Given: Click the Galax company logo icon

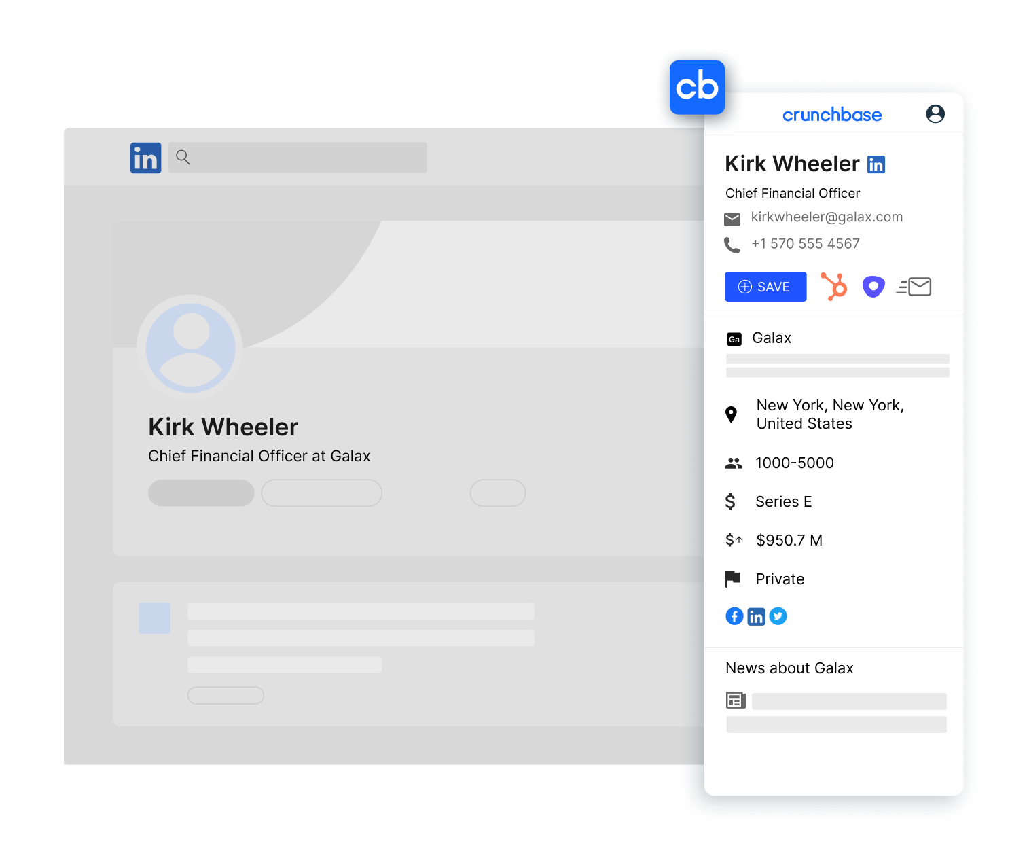Looking at the screenshot, I should tap(734, 339).
